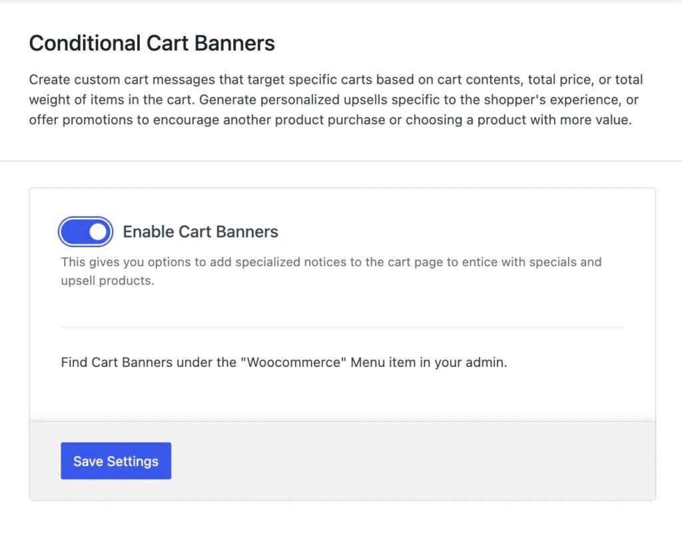Click the helper text below the toggle
Viewport: 682px width, 546px height.
(331, 271)
